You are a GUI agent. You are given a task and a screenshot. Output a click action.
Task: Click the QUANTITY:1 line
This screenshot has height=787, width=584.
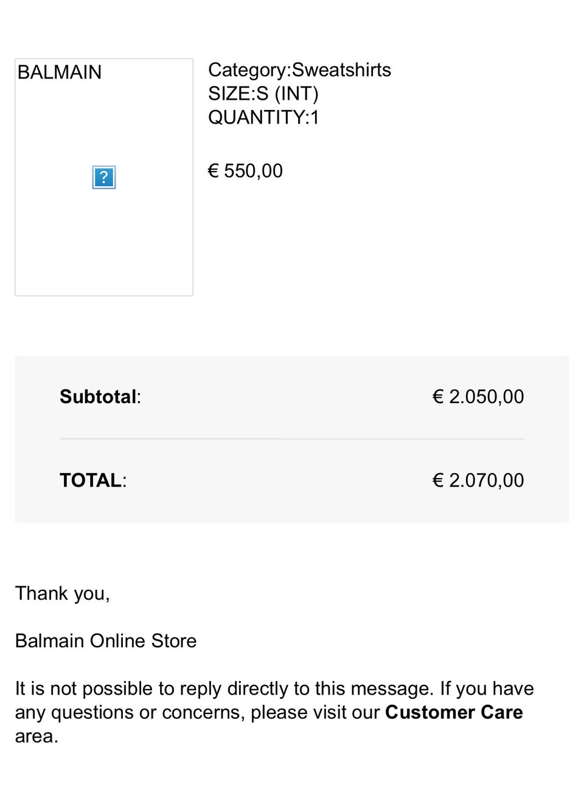pos(263,117)
